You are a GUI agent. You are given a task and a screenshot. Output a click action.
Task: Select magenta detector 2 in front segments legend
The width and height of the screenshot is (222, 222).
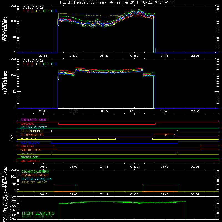[x=28, y=11]
